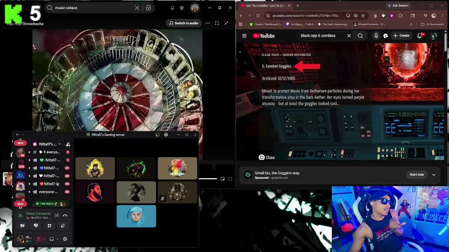Image resolution: width=449 pixels, height=252 pixels.
Task: Bookmark this page with the star icon
Action: click(363, 16)
